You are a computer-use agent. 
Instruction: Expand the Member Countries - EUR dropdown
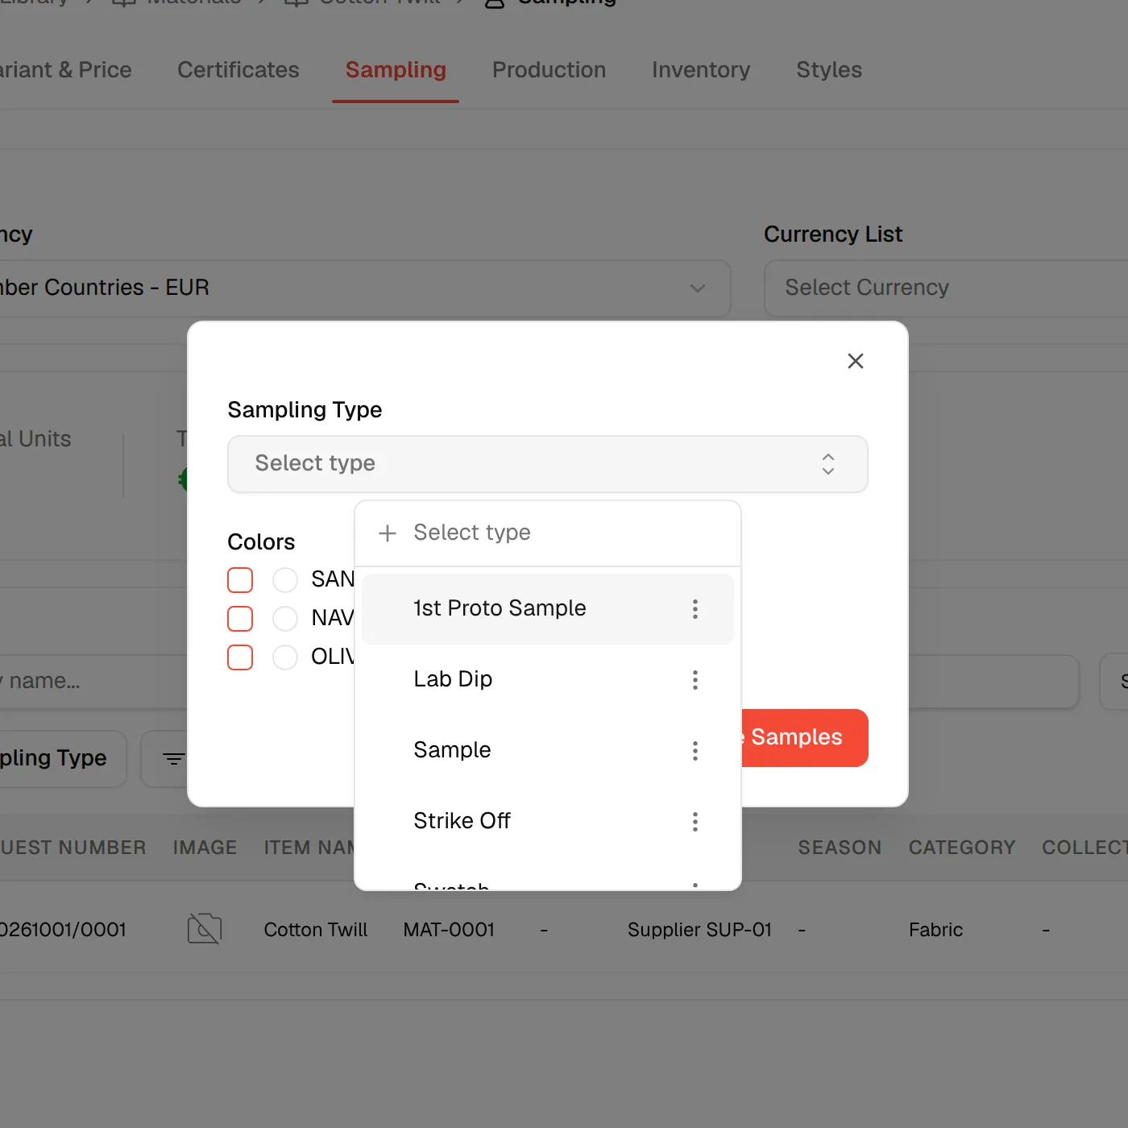coord(365,288)
